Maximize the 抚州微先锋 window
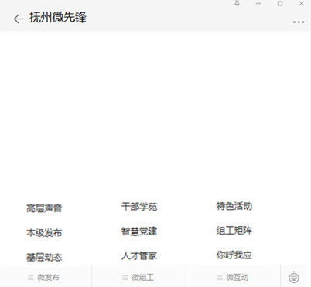Viewport: 311px width, 287px height. [x=280, y=4]
